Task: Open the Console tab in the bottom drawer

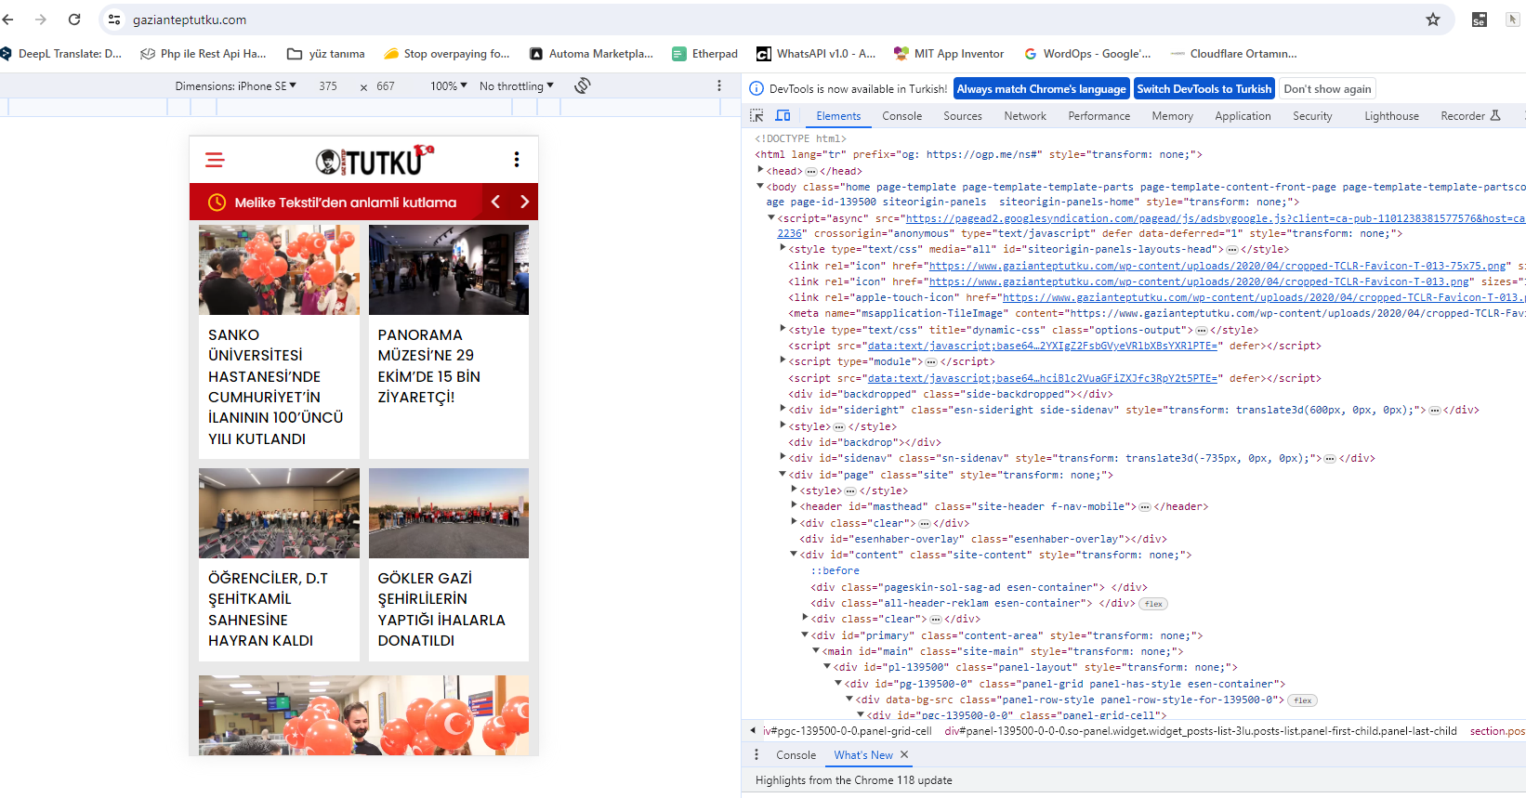Action: [796, 755]
